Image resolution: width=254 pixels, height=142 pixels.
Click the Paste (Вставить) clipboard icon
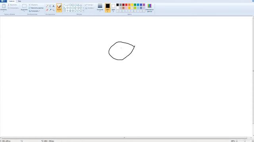point(4,6)
